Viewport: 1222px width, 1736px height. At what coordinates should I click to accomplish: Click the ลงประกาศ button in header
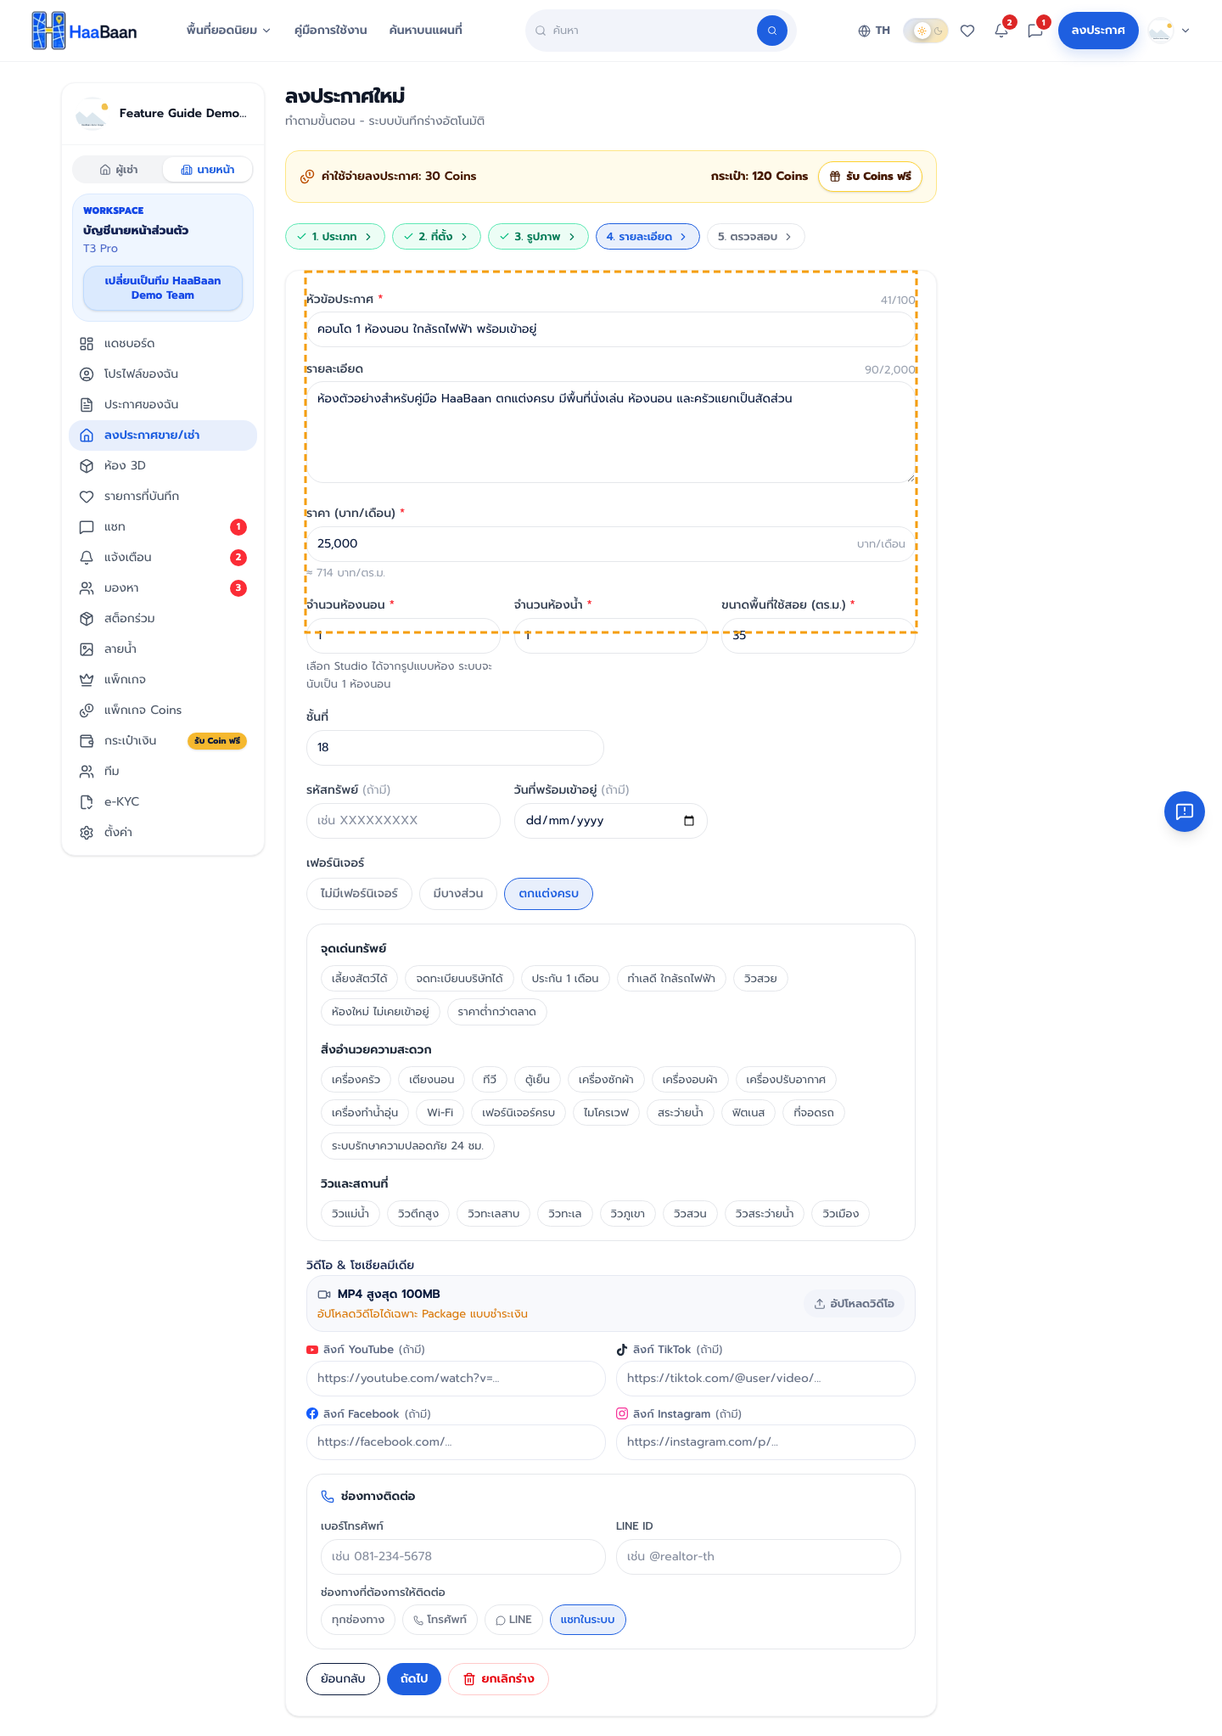1098,31
